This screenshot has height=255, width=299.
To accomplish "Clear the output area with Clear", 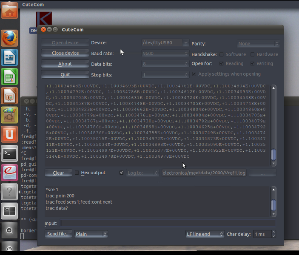I will click(58, 173).
